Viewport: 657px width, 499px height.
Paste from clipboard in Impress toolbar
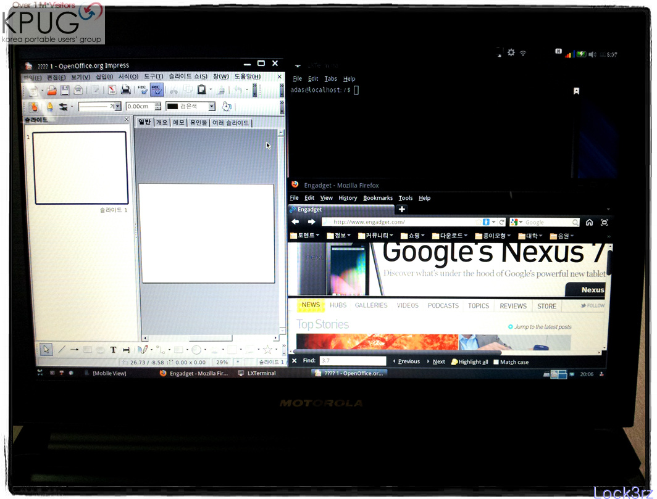click(x=201, y=89)
